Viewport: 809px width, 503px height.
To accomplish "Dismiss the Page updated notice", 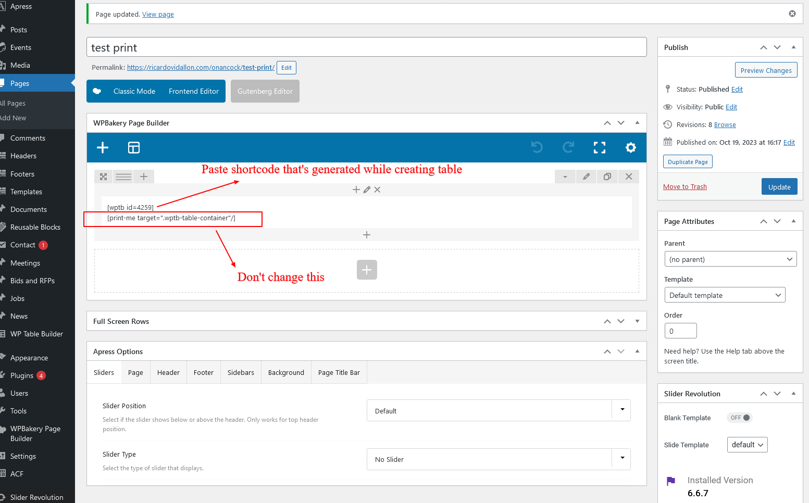I will (792, 14).
